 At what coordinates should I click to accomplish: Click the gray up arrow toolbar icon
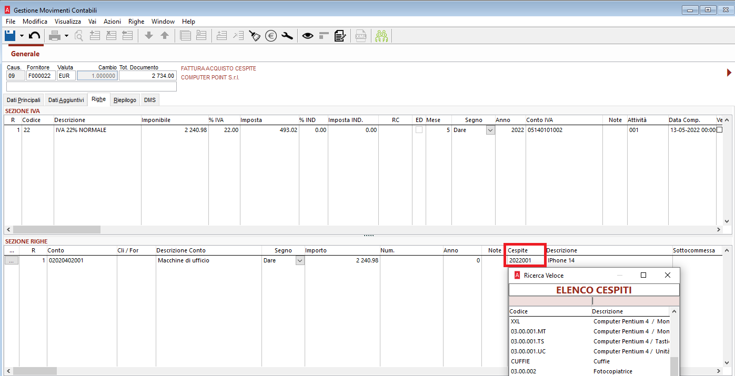(x=165, y=36)
